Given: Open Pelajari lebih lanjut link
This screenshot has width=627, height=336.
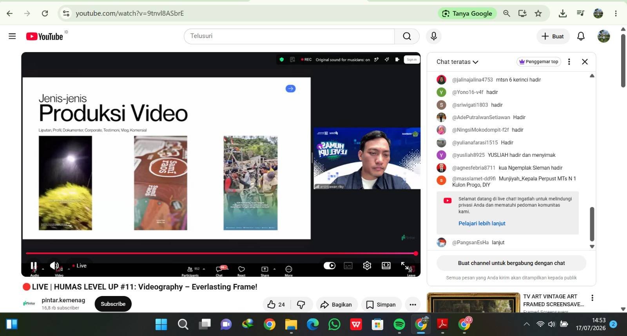Looking at the screenshot, I should (x=482, y=223).
